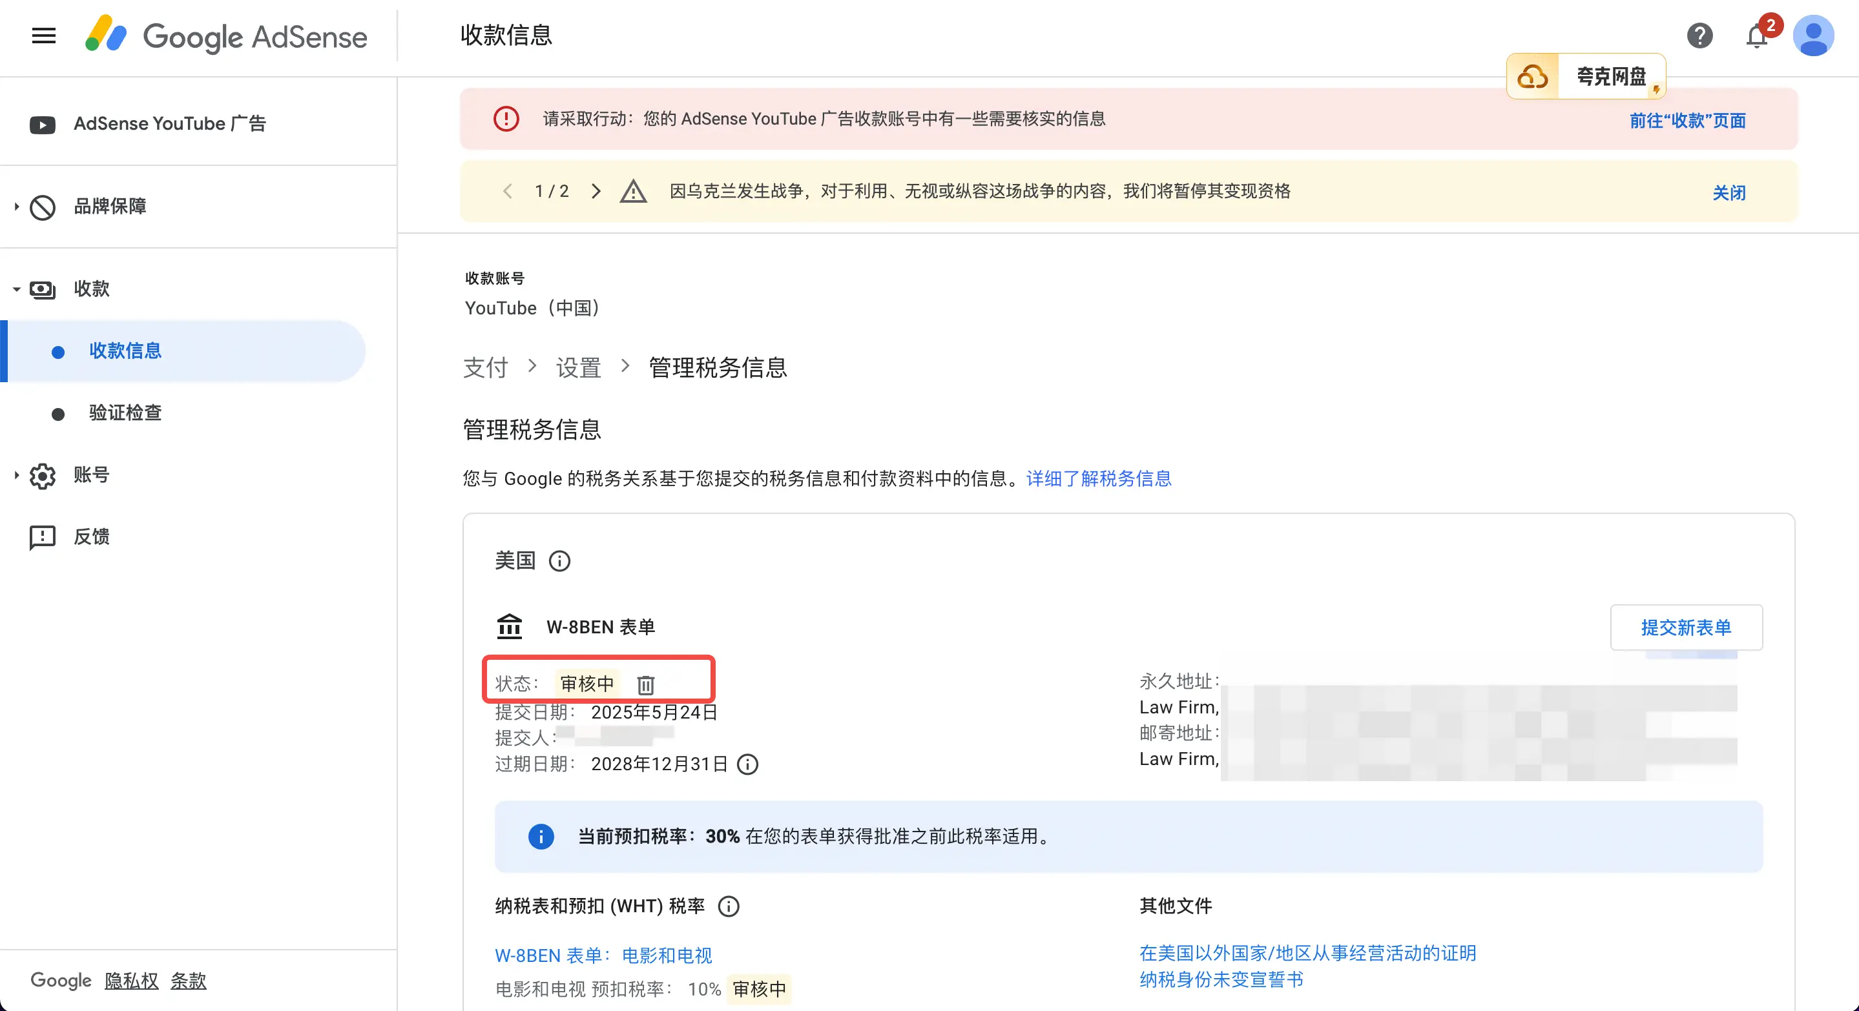Click 前往“收款”页面 link
The height and width of the screenshot is (1011, 1859).
coord(1687,121)
